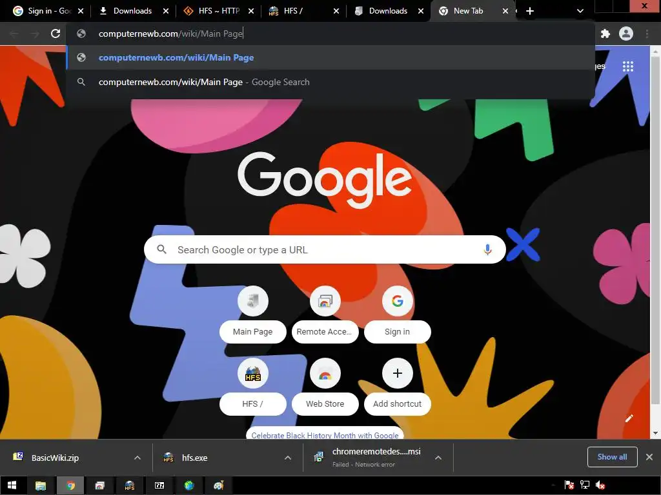Open the Chrome three-dot menu
Viewport: 661px width, 495px height.
point(647,34)
